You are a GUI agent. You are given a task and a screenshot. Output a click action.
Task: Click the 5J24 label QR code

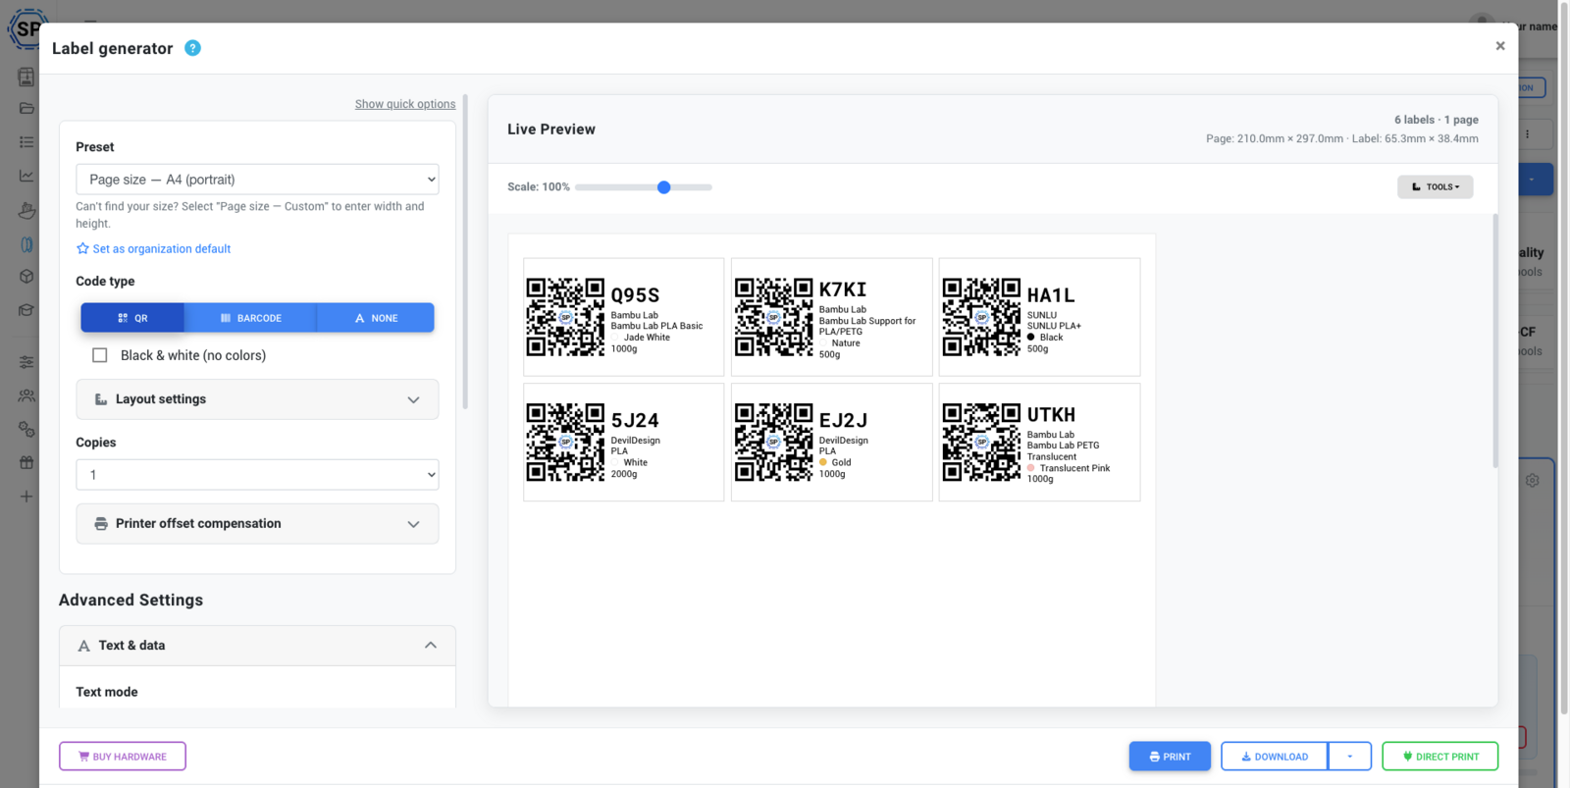[x=565, y=443]
